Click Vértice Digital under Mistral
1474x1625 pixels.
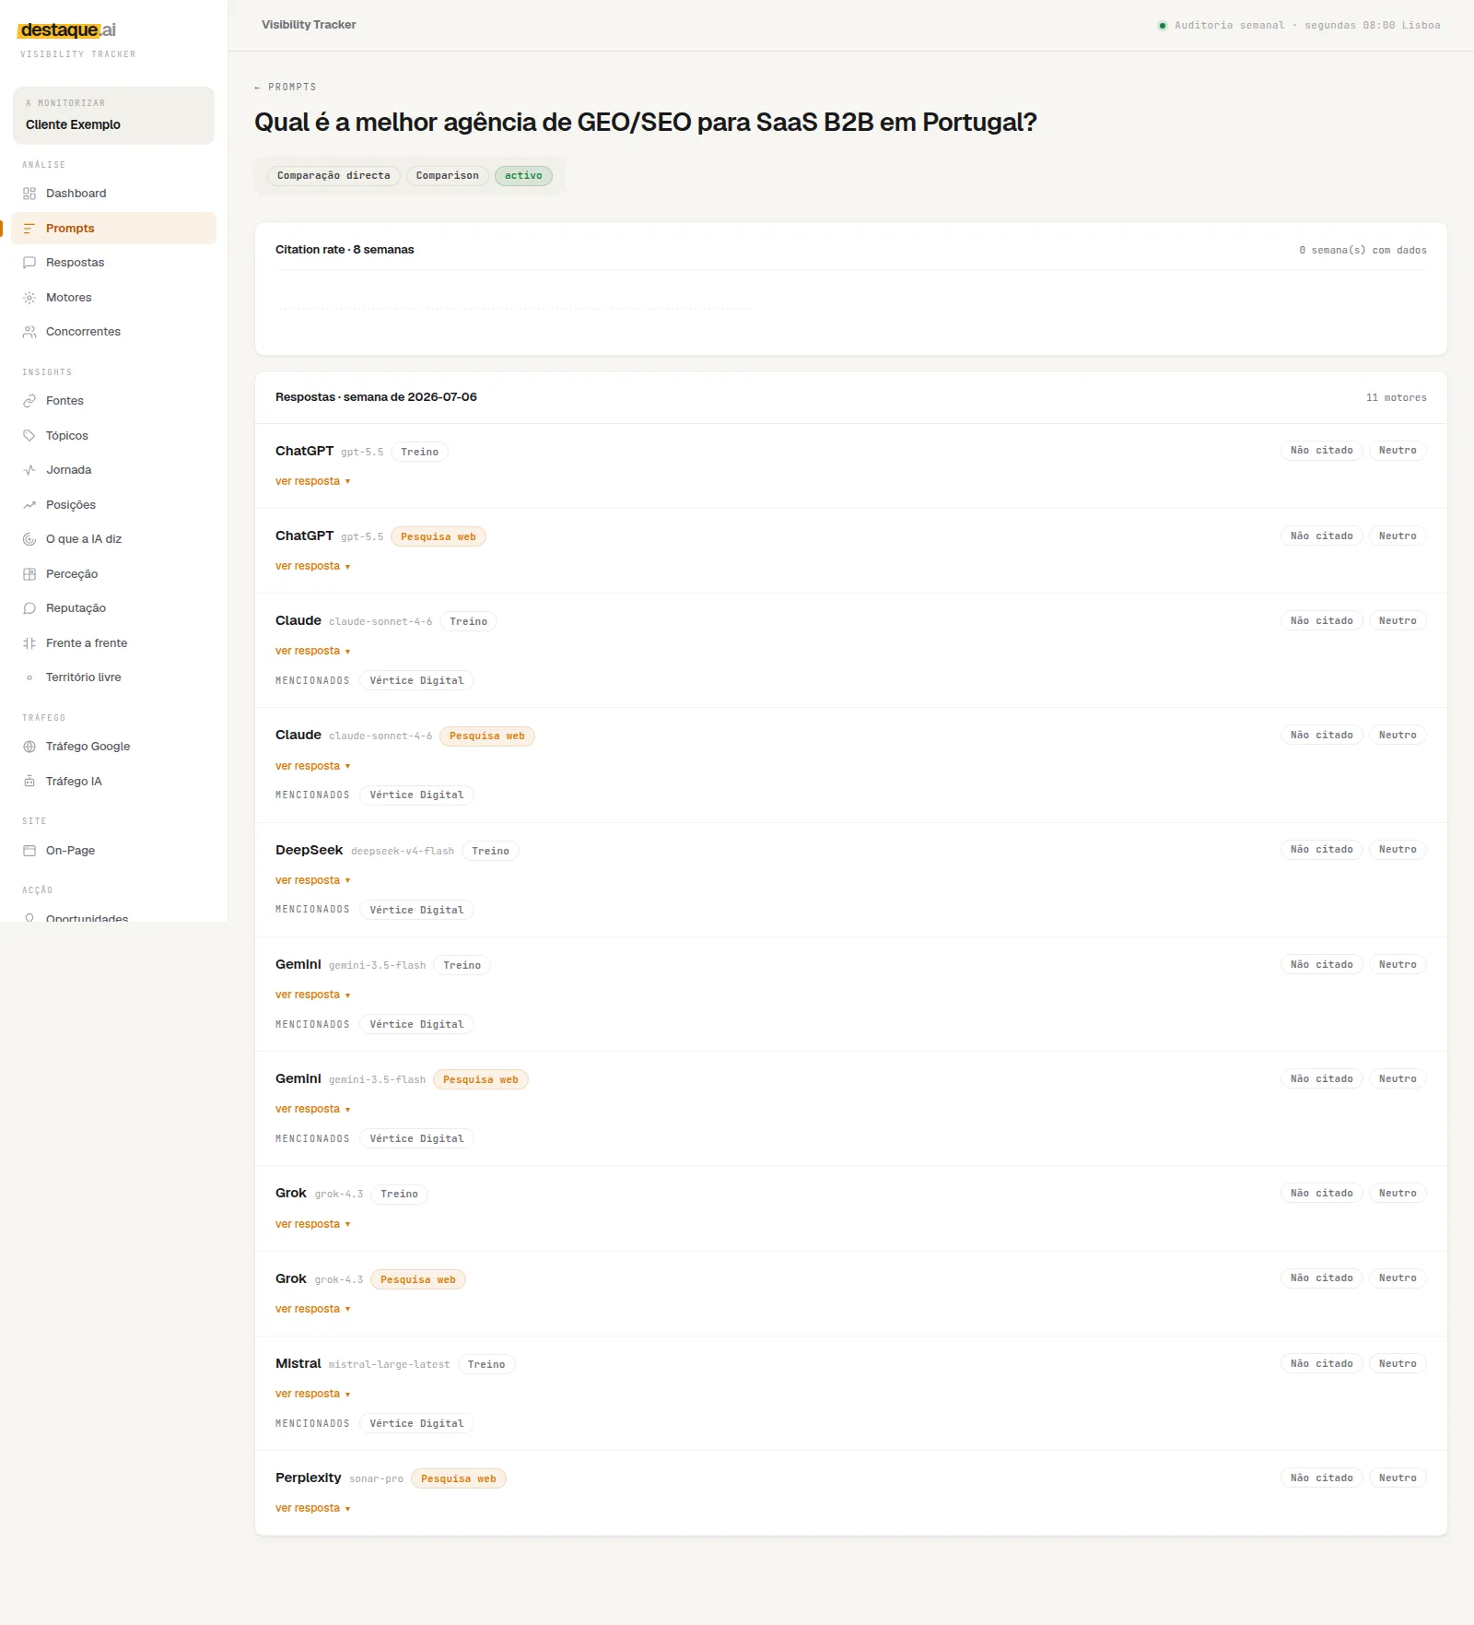[x=416, y=1423]
